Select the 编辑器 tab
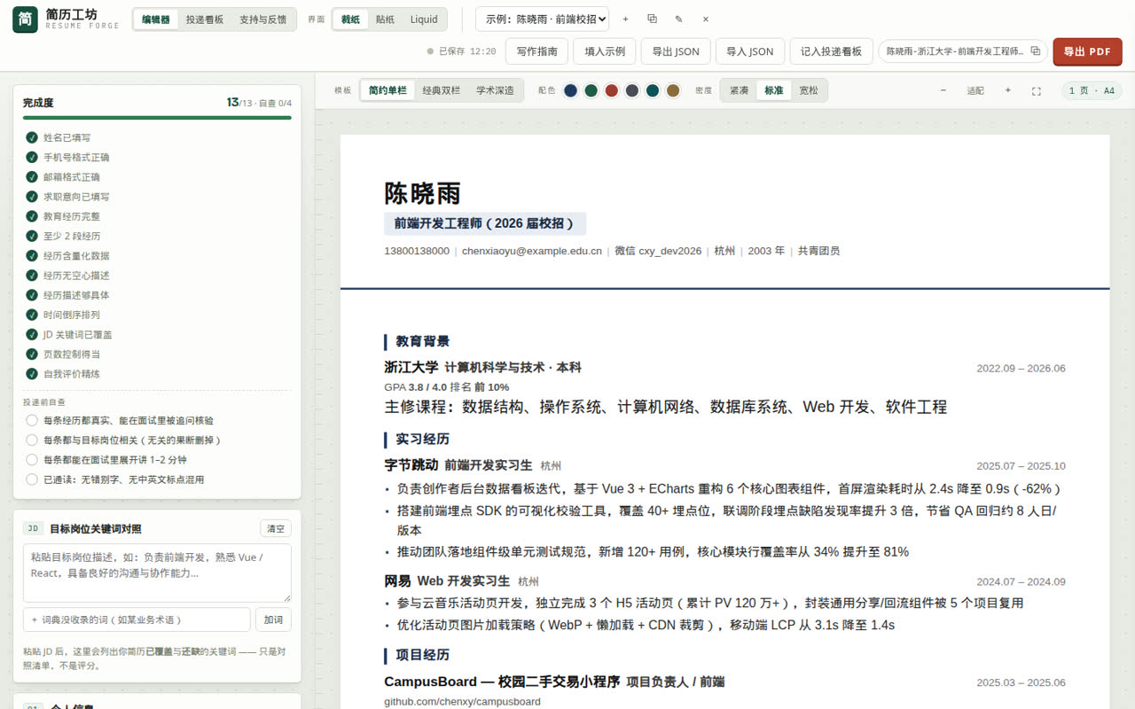 point(156,19)
